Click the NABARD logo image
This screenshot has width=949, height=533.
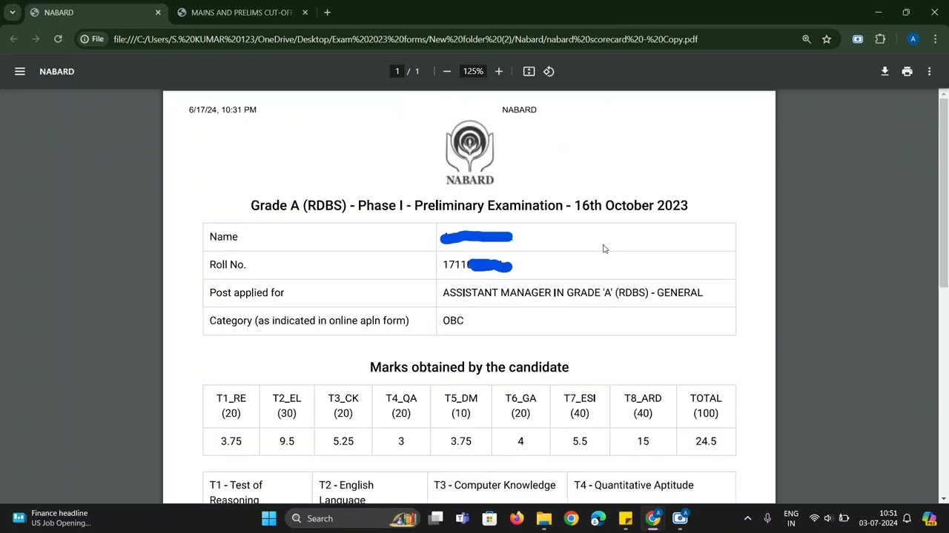(x=470, y=152)
